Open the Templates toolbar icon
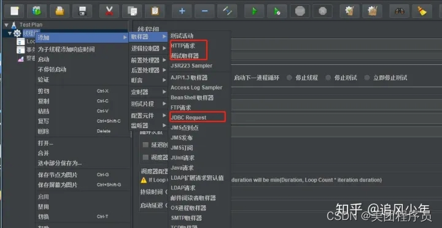Image resolution: width=442 pixels, height=228 pixels. point(37,11)
